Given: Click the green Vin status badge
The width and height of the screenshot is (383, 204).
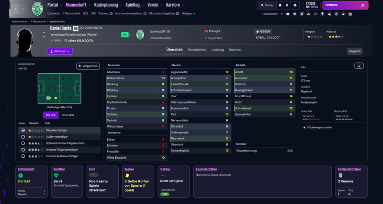Looking at the screenshot, I should point(125,35).
